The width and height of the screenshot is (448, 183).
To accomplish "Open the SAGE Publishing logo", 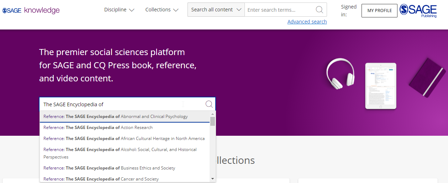I will 418,11.
